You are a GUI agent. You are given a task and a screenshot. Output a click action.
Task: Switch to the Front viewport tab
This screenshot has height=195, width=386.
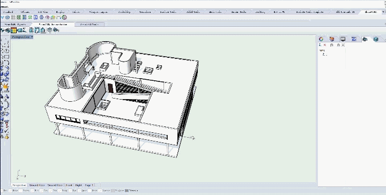tap(69, 185)
